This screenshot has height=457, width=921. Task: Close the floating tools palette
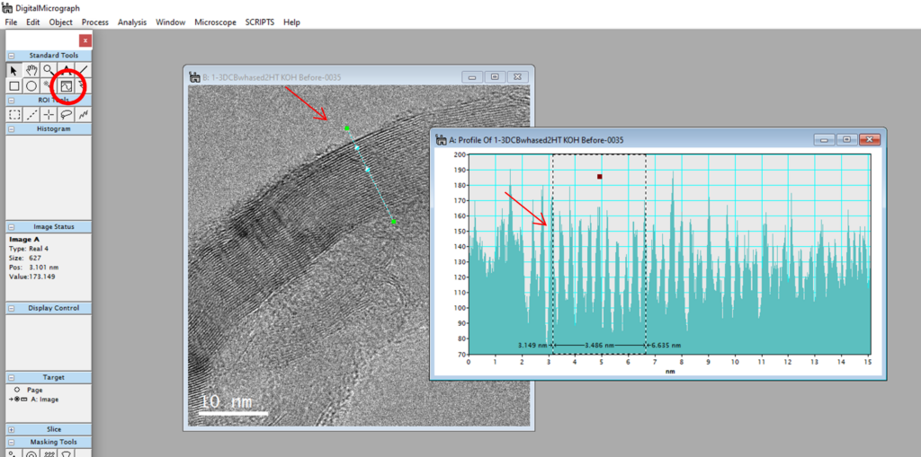[x=85, y=40]
